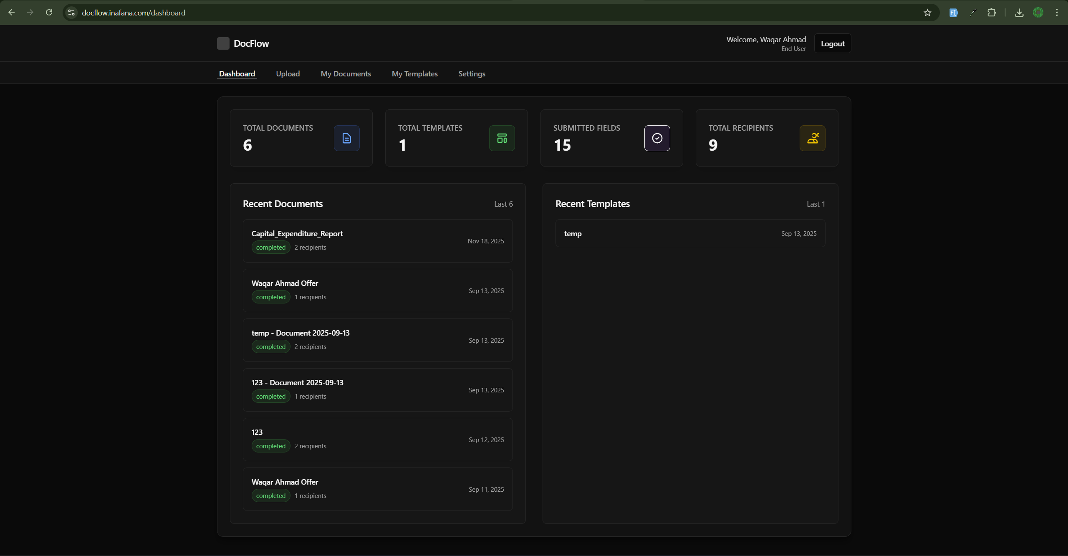Bookmark this page with star icon

(927, 13)
